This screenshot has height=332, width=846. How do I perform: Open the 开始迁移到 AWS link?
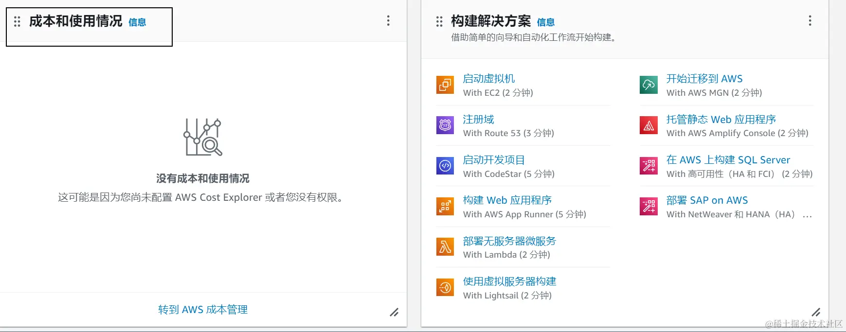tap(704, 79)
